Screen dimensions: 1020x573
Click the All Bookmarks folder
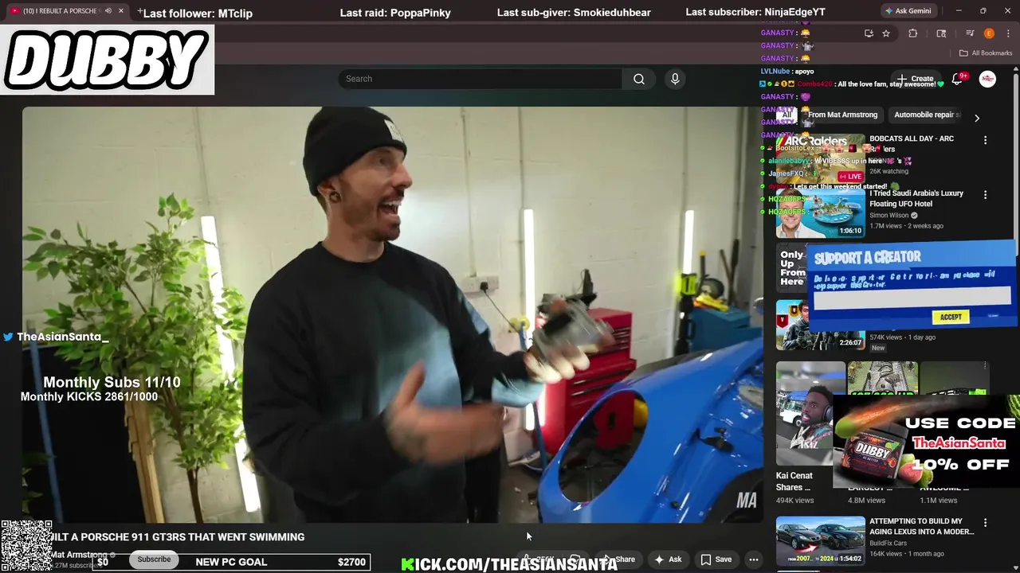(986, 53)
